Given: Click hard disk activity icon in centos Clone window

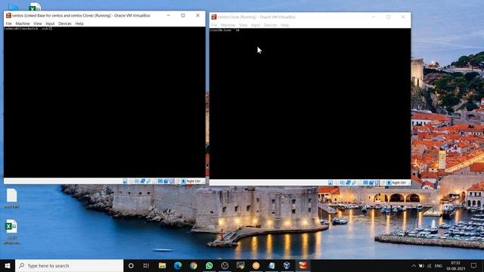Looking at the screenshot, I should point(330,183).
